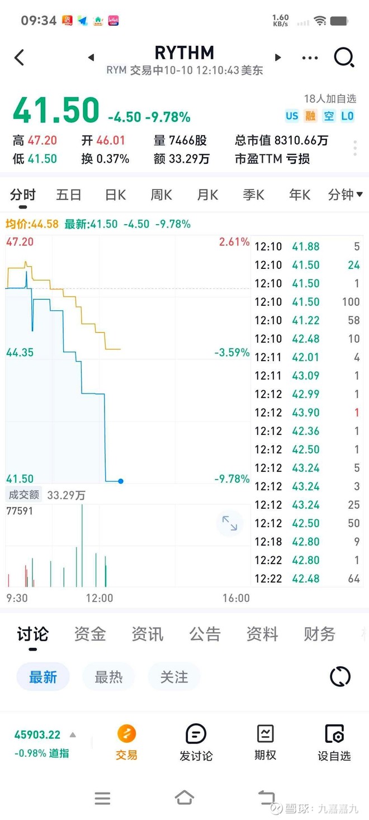Screen dimensions: 369x820
Task: Open the 分钟 interval dropdown
Action: tap(346, 195)
